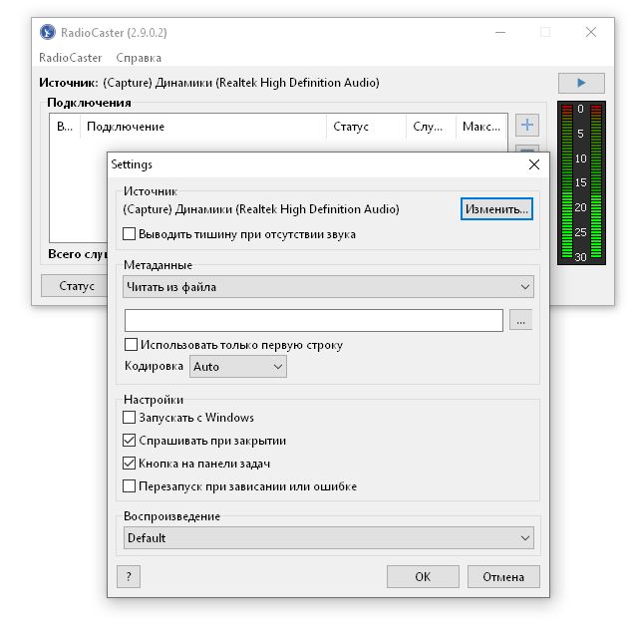Confirm settings with OK button

point(423,576)
